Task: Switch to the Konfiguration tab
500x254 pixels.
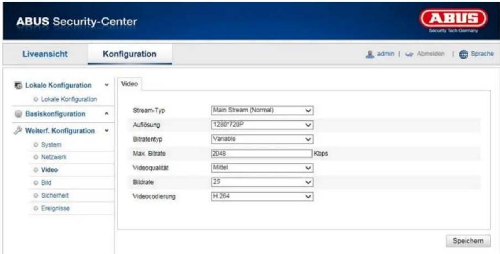Action: [130, 54]
